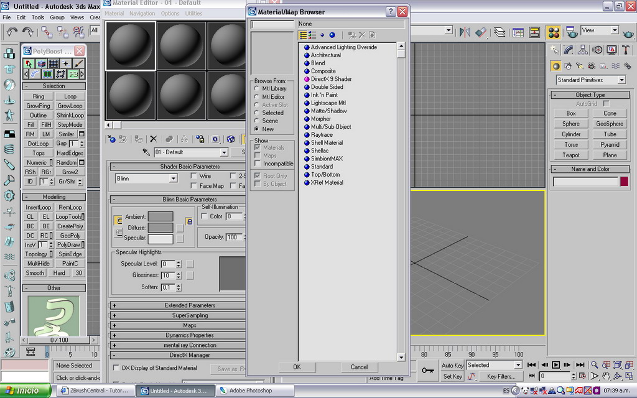
Task: Select the Scene browse radio button
Action: pyautogui.click(x=257, y=121)
